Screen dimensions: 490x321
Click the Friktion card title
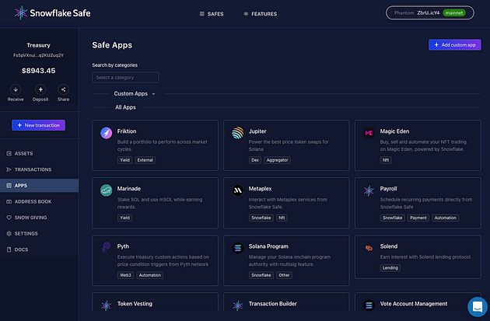pos(127,131)
